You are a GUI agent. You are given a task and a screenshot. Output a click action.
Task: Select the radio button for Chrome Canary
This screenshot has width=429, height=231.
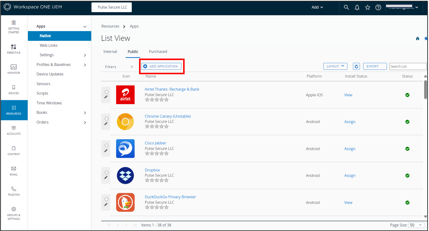107,119
